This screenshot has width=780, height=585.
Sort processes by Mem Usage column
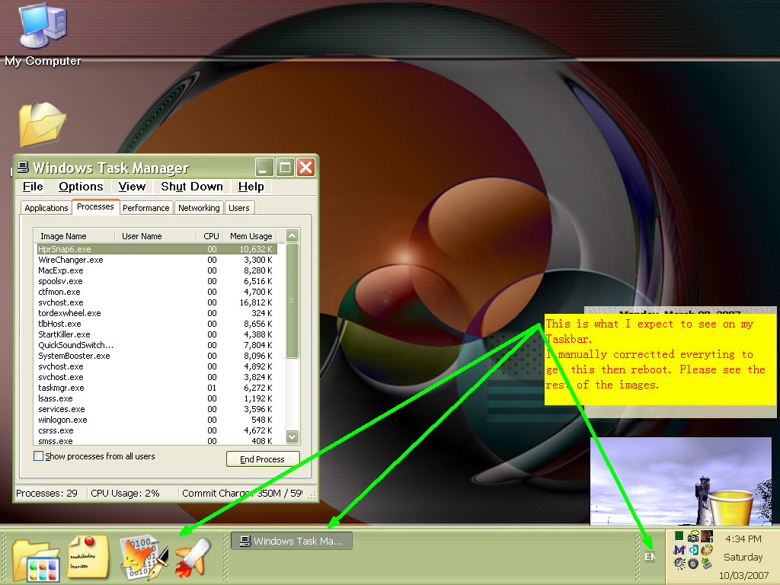(x=251, y=236)
